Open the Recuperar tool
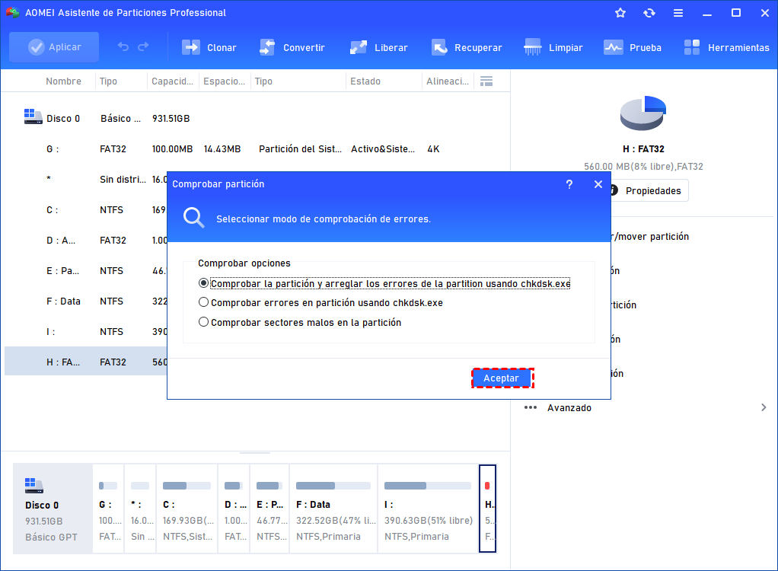778x571 pixels. click(467, 48)
